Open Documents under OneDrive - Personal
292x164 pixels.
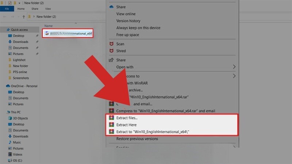pos(20,98)
